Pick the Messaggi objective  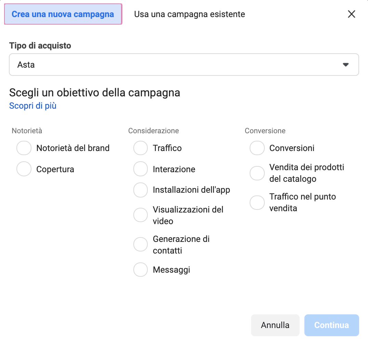pos(140,270)
